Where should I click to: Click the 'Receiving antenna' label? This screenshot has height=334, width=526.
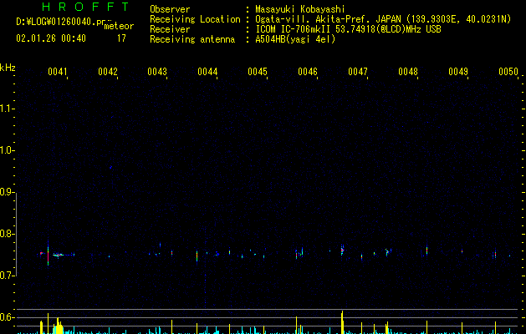[x=192, y=39]
